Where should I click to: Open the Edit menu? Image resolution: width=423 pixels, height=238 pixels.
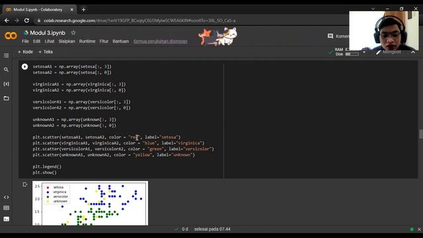37,41
